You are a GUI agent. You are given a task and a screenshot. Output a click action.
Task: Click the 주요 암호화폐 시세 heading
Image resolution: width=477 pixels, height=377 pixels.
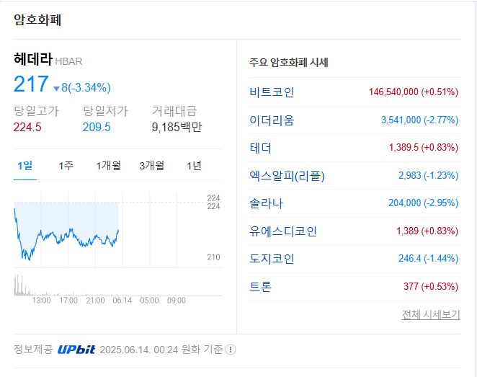click(x=289, y=63)
